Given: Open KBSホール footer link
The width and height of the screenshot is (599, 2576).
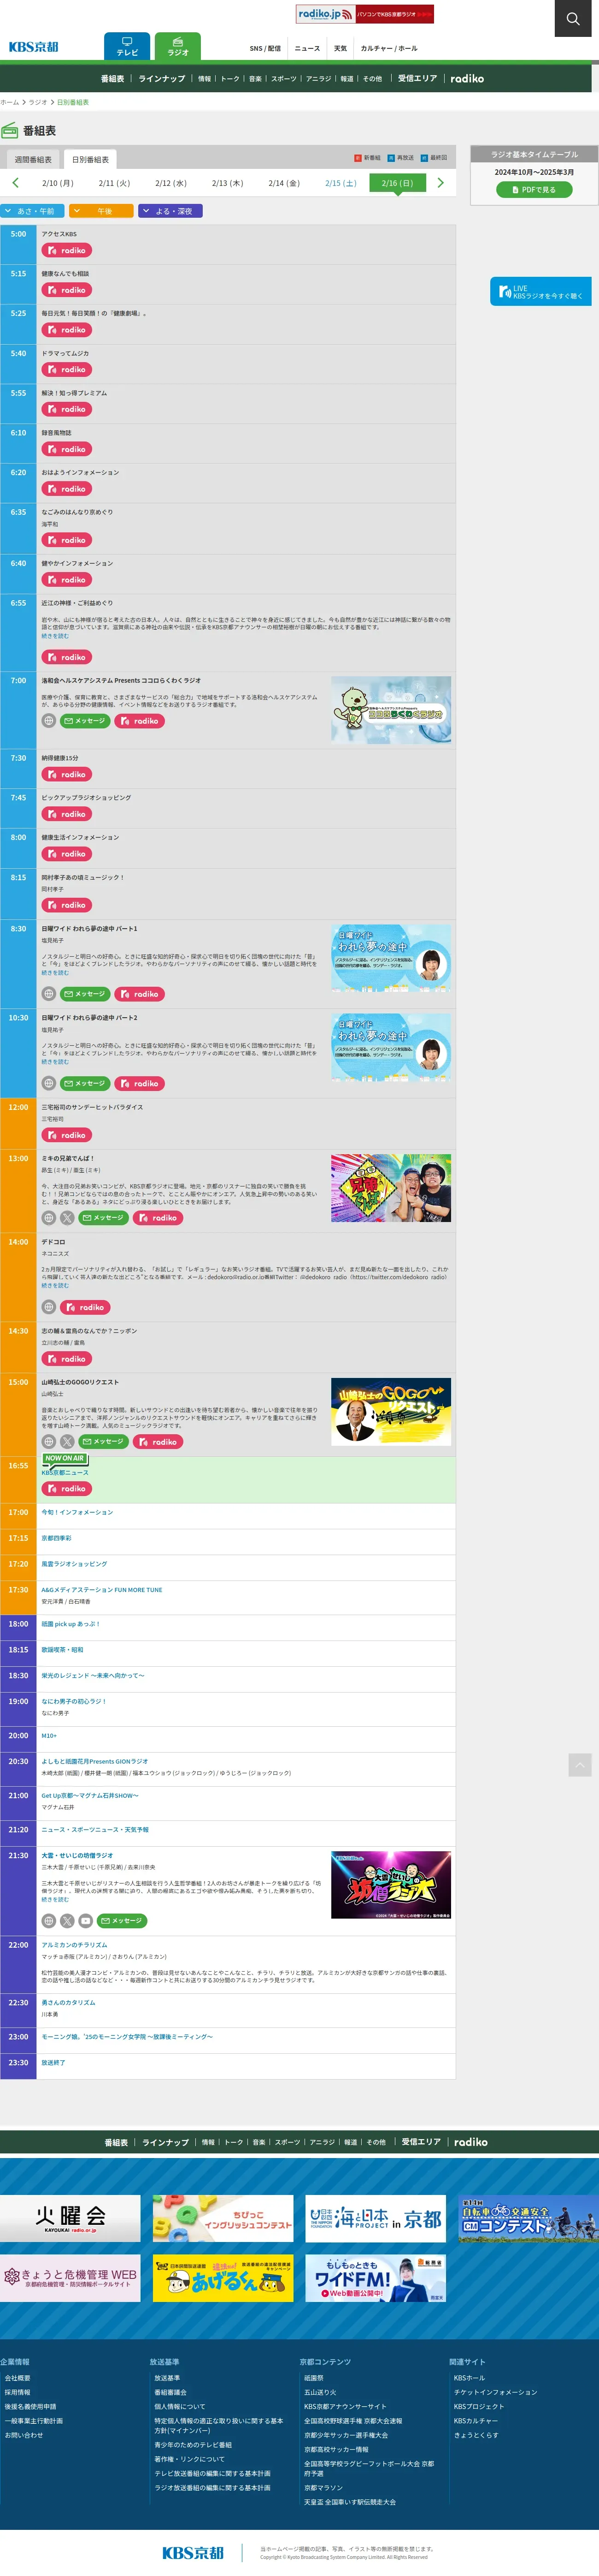Looking at the screenshot, I should coord(469,2378).
